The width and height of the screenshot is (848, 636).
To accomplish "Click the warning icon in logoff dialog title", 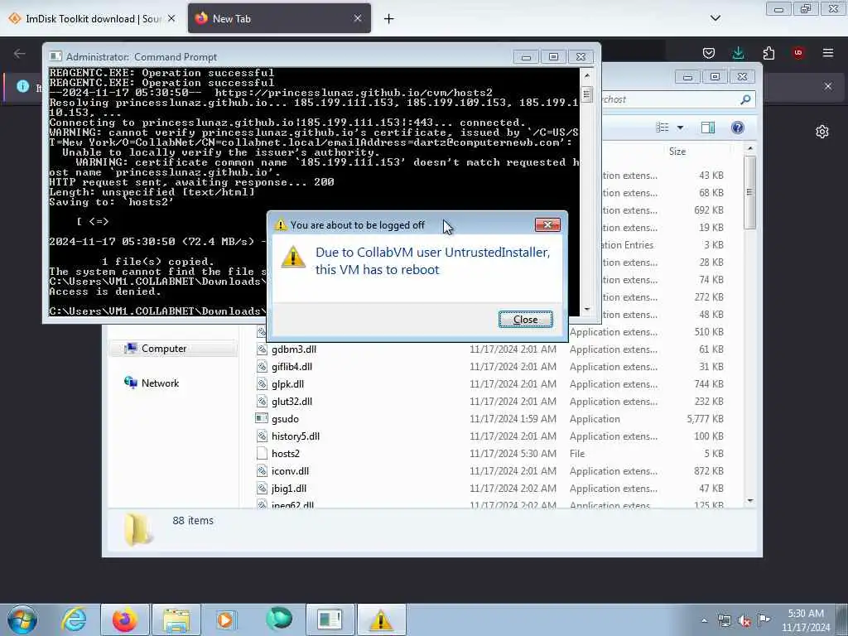I will (281, 224).
